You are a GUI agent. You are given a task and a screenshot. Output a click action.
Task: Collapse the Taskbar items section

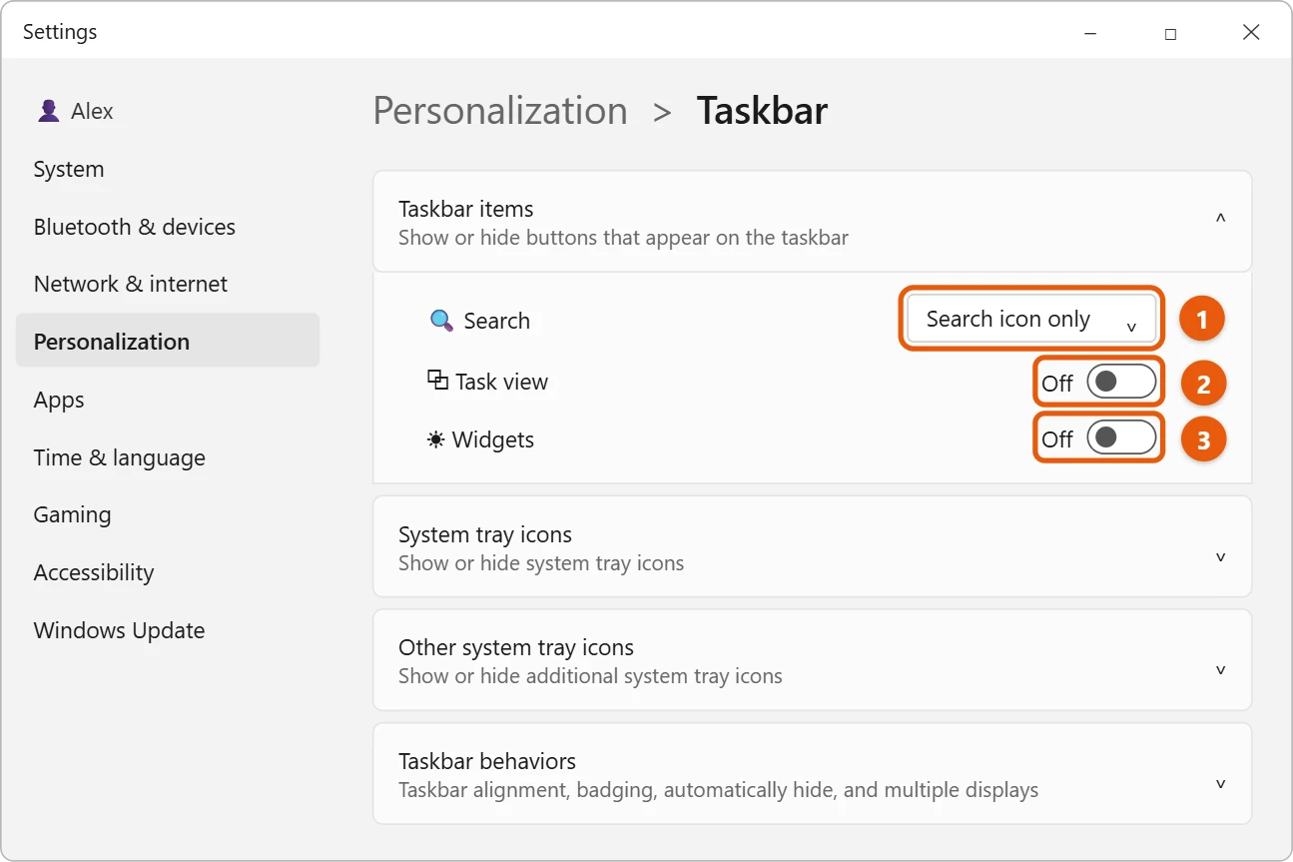coord(1220,220)
